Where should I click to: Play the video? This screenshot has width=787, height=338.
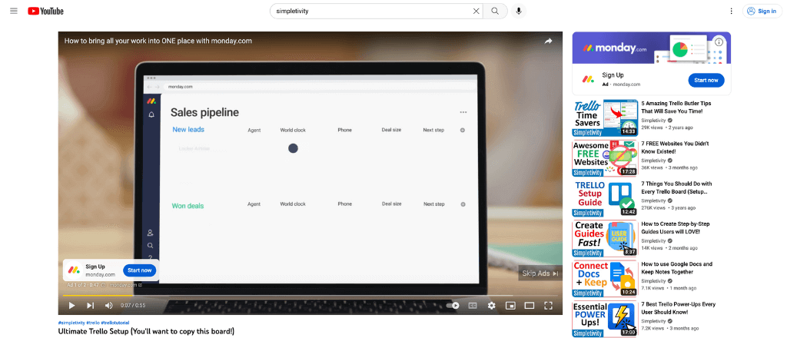coord(71,306)
